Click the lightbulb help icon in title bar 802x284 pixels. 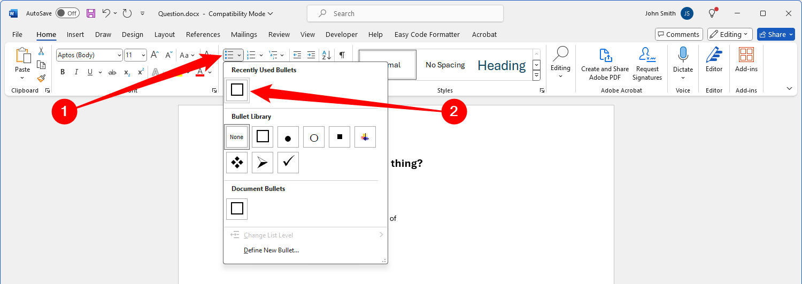712,13
